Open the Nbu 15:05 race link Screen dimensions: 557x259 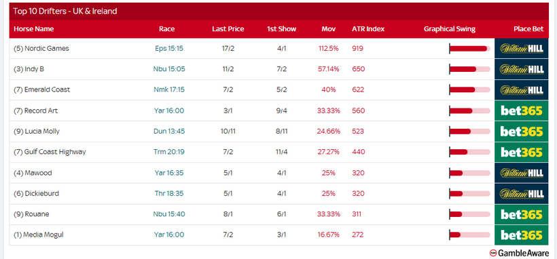(x=169, y=69)
